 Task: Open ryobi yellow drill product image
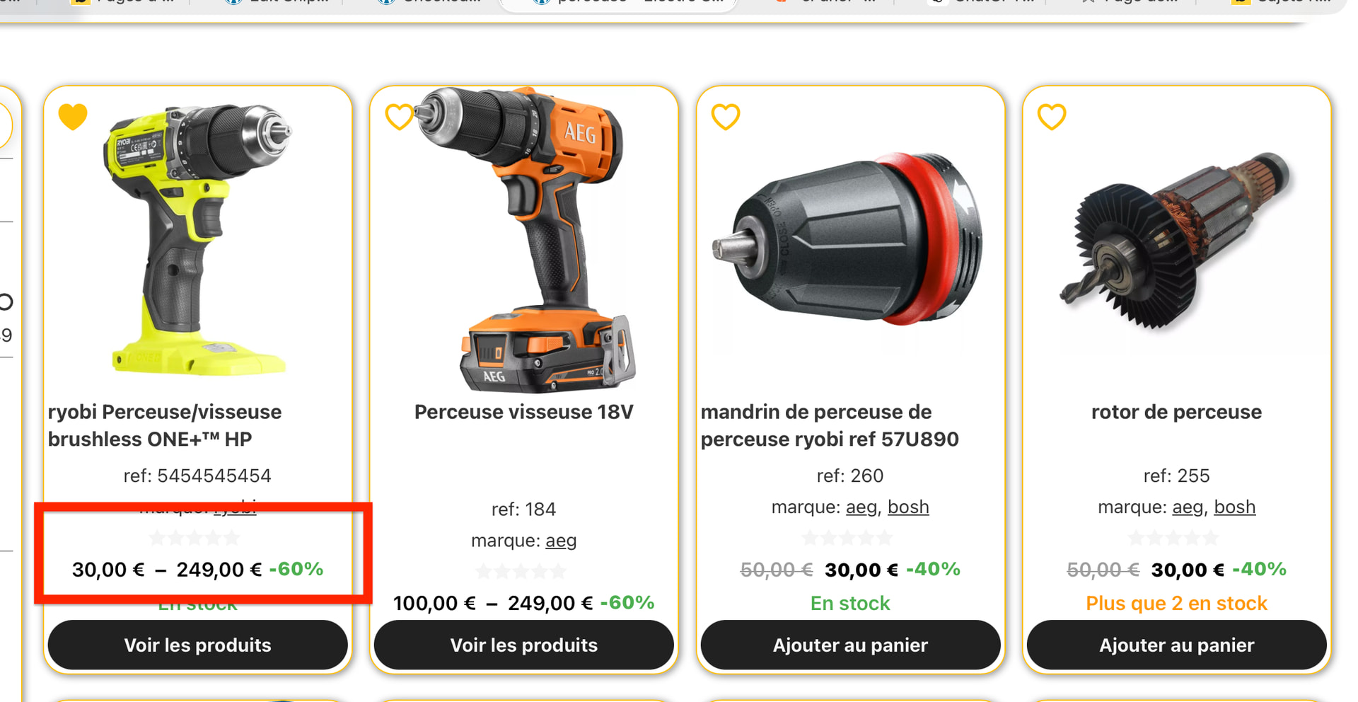coord(198,239)
